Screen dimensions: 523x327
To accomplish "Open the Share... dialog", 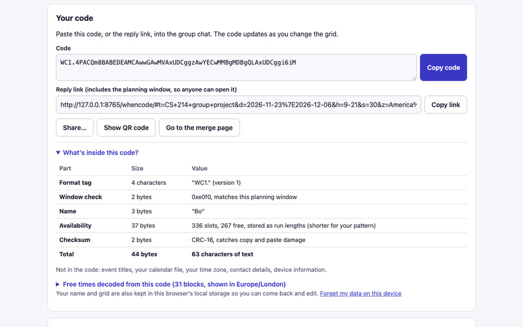I will (75, 127).
